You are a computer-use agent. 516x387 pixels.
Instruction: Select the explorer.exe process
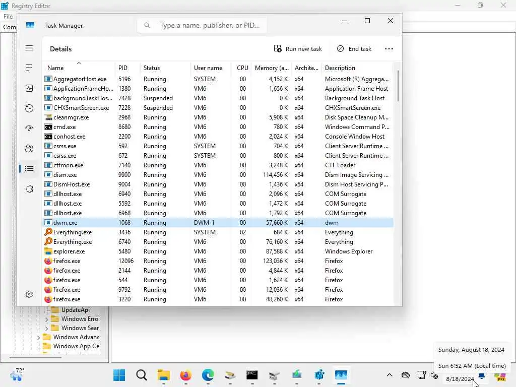pos(219,251)
